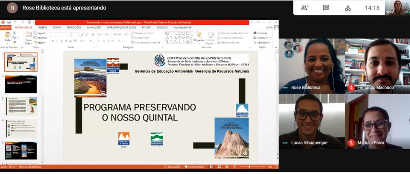Click Localizar in the Edição group
Viewport: 410px width, 174px height.
(x=261, y=33)
